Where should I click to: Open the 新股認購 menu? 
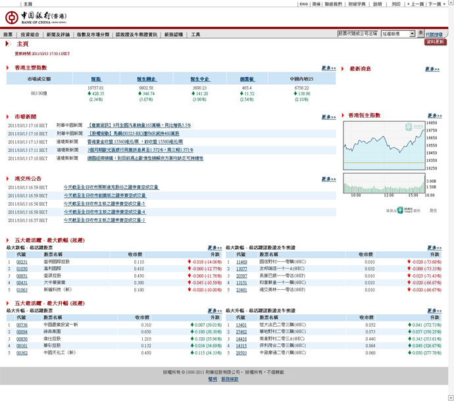tap(174, 34)
